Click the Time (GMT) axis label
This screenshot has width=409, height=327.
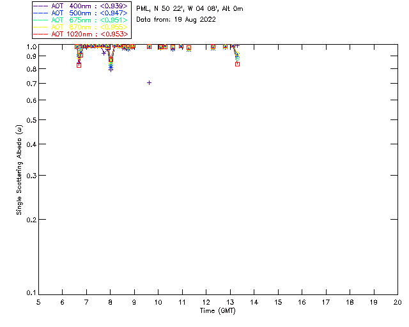pos(218,311)
